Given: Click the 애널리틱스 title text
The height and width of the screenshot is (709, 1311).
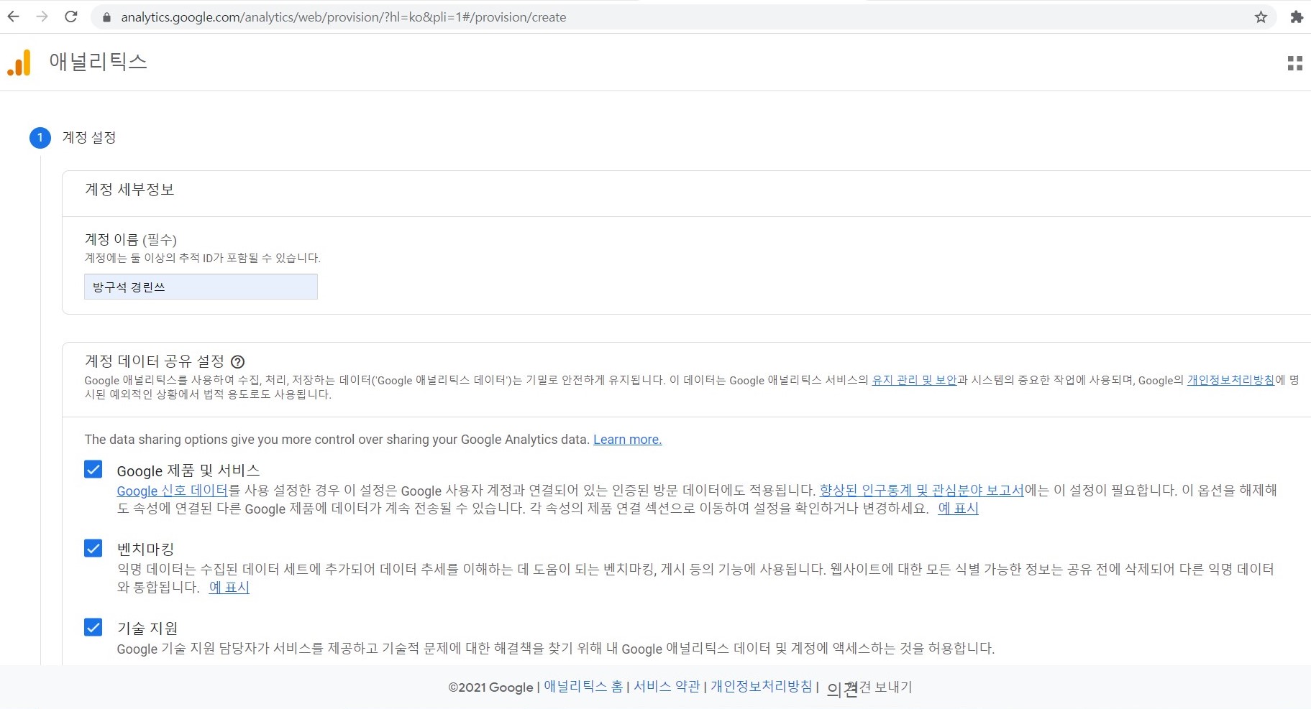Looking at the screenshot, I should pyautogui.click(x=98, y=62).
